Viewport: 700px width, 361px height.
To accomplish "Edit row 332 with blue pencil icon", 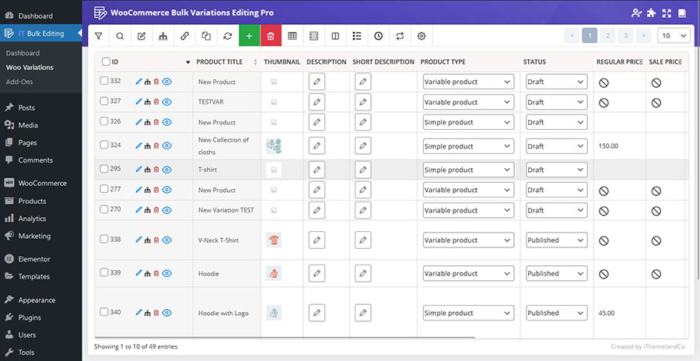I will pos(138,82).
